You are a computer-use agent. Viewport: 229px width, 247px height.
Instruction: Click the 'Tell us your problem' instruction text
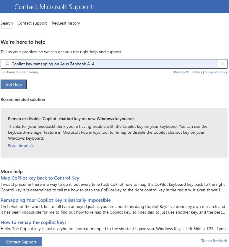61,52
